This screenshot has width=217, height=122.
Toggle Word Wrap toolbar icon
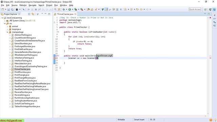click(114, 9)
